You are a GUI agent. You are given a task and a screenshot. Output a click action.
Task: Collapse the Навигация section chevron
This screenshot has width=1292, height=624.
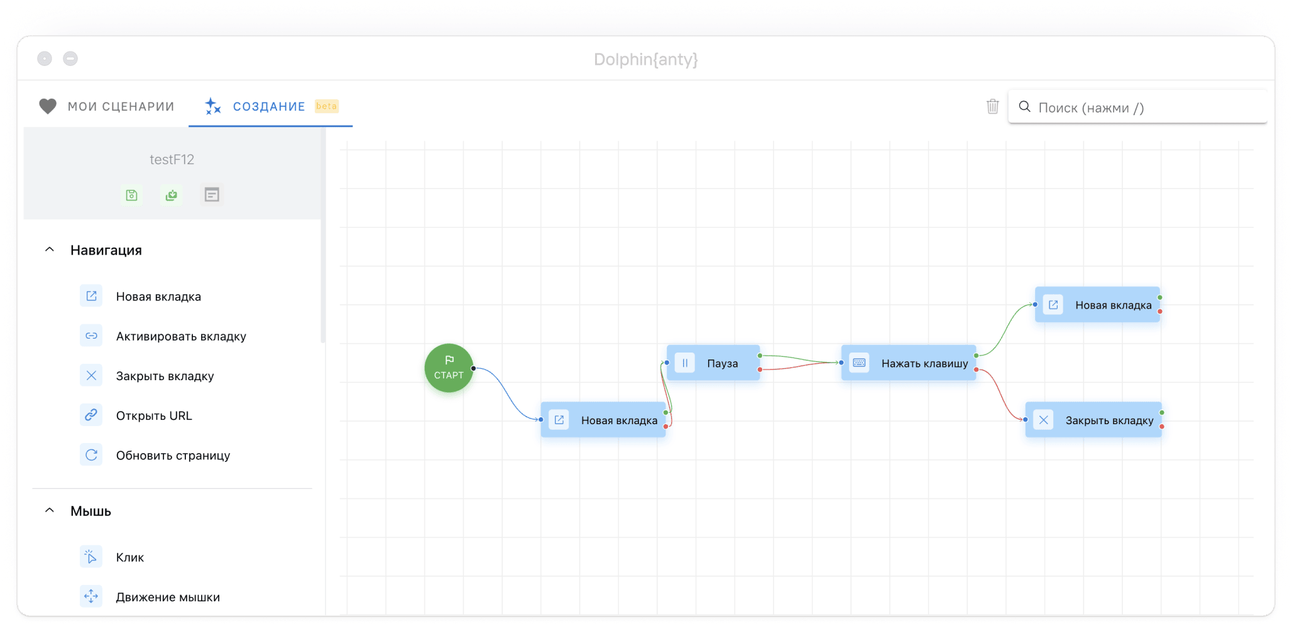click(x=50, y=250)
